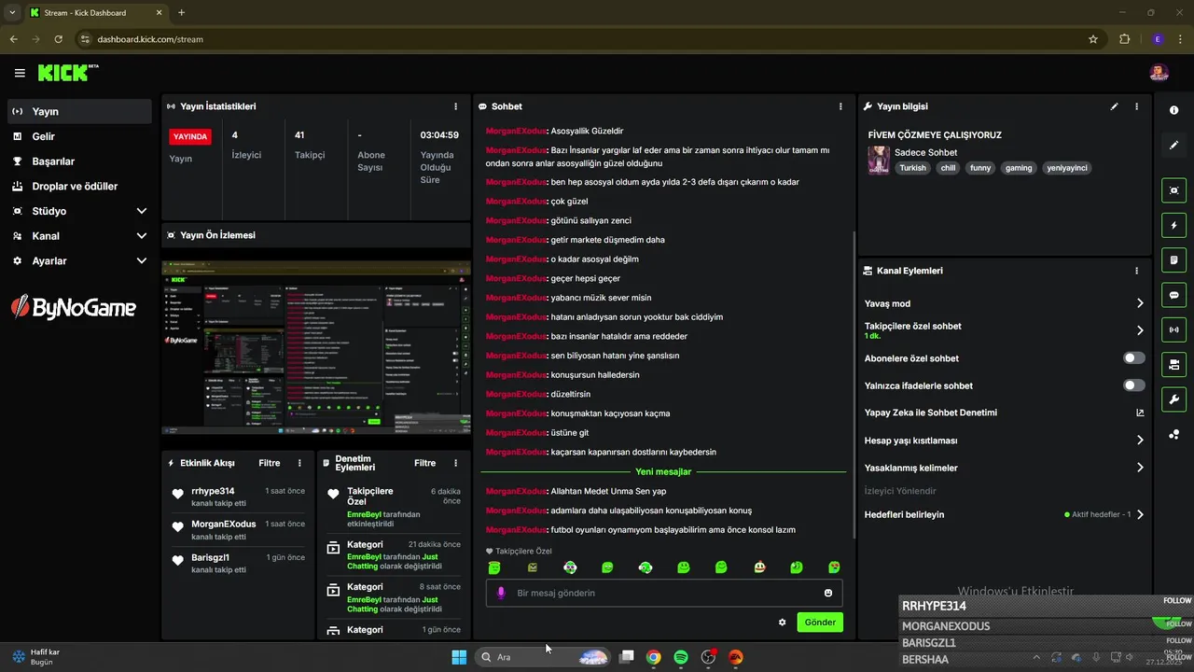Click in the Bir mesaj gönderin field
The width and height of the screenshot is (1194, 672).
(x=663, y=593)
